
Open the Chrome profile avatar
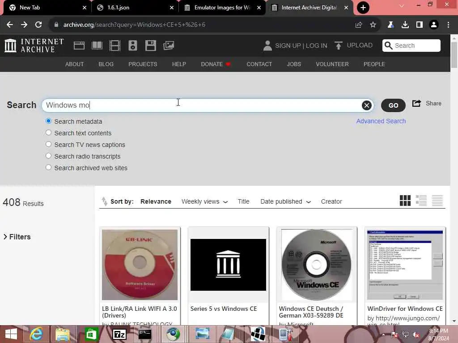[x=434, y=25]
